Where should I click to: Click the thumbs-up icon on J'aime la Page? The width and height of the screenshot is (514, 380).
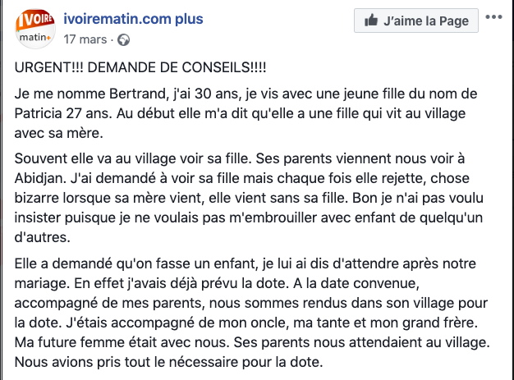371,21
